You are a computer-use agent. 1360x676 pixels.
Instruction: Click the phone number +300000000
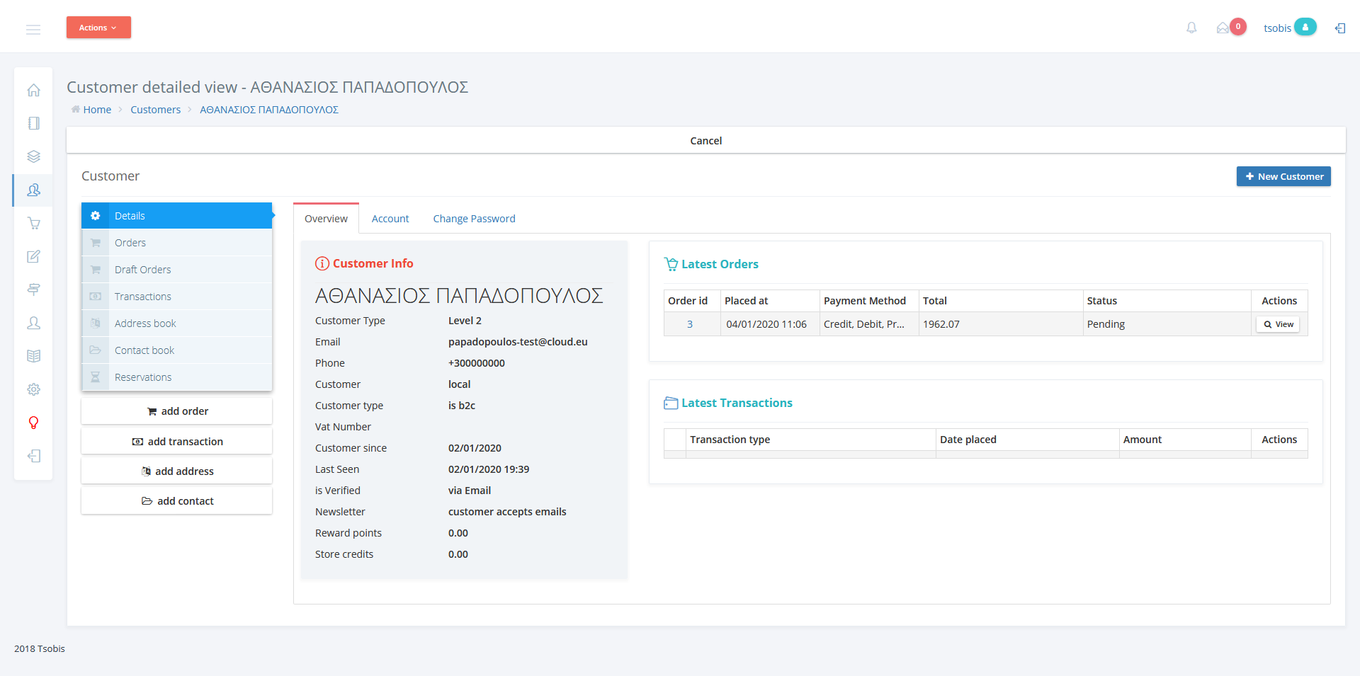point(477,363)
